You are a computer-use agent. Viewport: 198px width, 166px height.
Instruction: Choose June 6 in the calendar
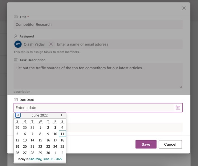point(25,134)
